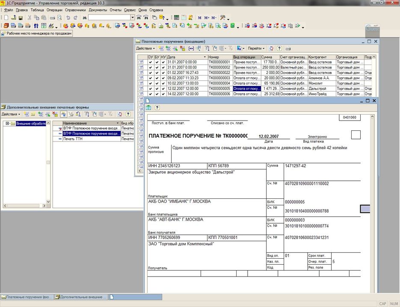Open the hammer-and-wrench settings tool
This screenshot has width=400, height=307.
click(223, 18)
